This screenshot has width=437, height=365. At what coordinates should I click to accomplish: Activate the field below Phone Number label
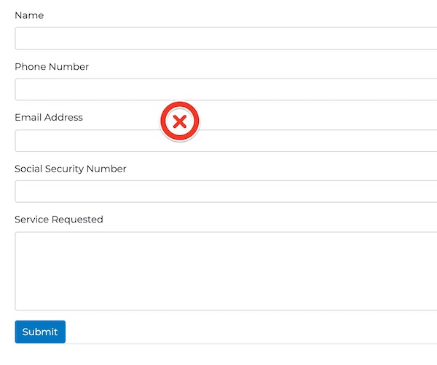point(226,89)
